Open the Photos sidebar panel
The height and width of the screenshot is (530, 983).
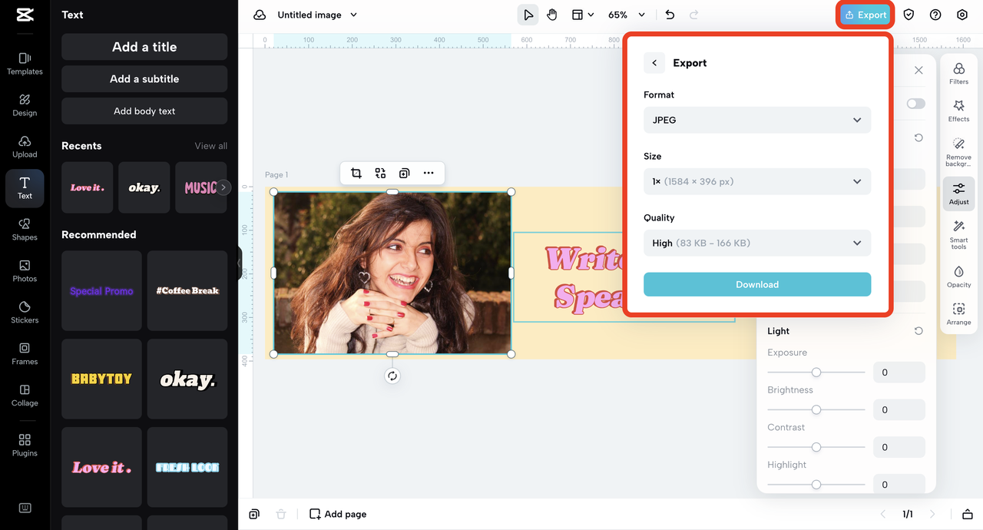(x=25, y=271)
